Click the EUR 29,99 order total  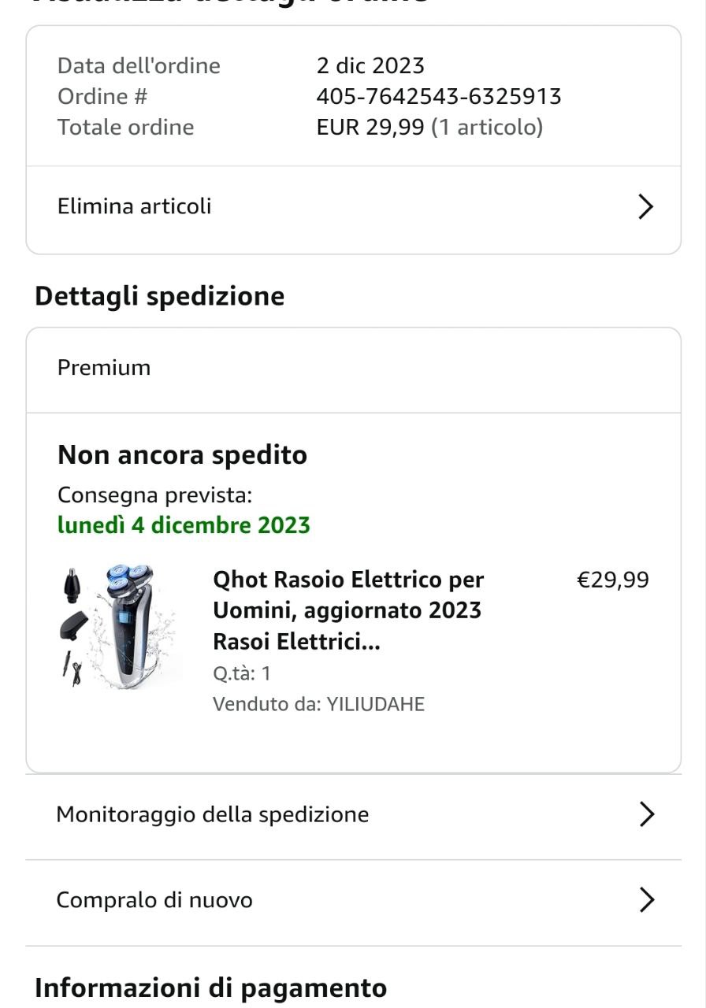click(x=370, y=127)
